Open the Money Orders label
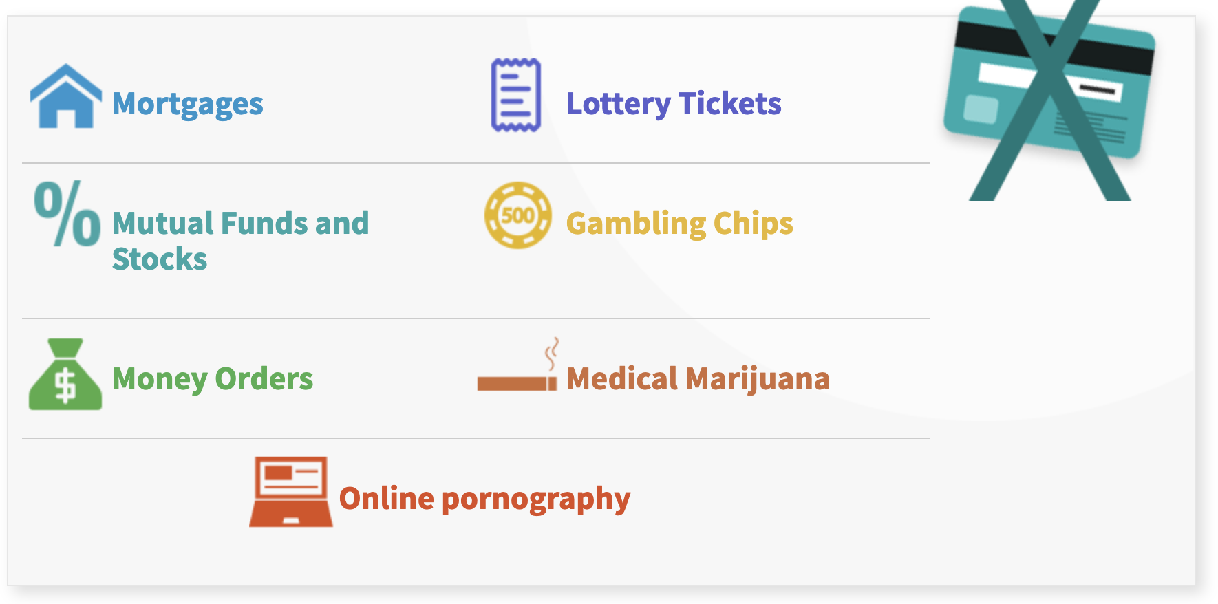 coord(212,379)
